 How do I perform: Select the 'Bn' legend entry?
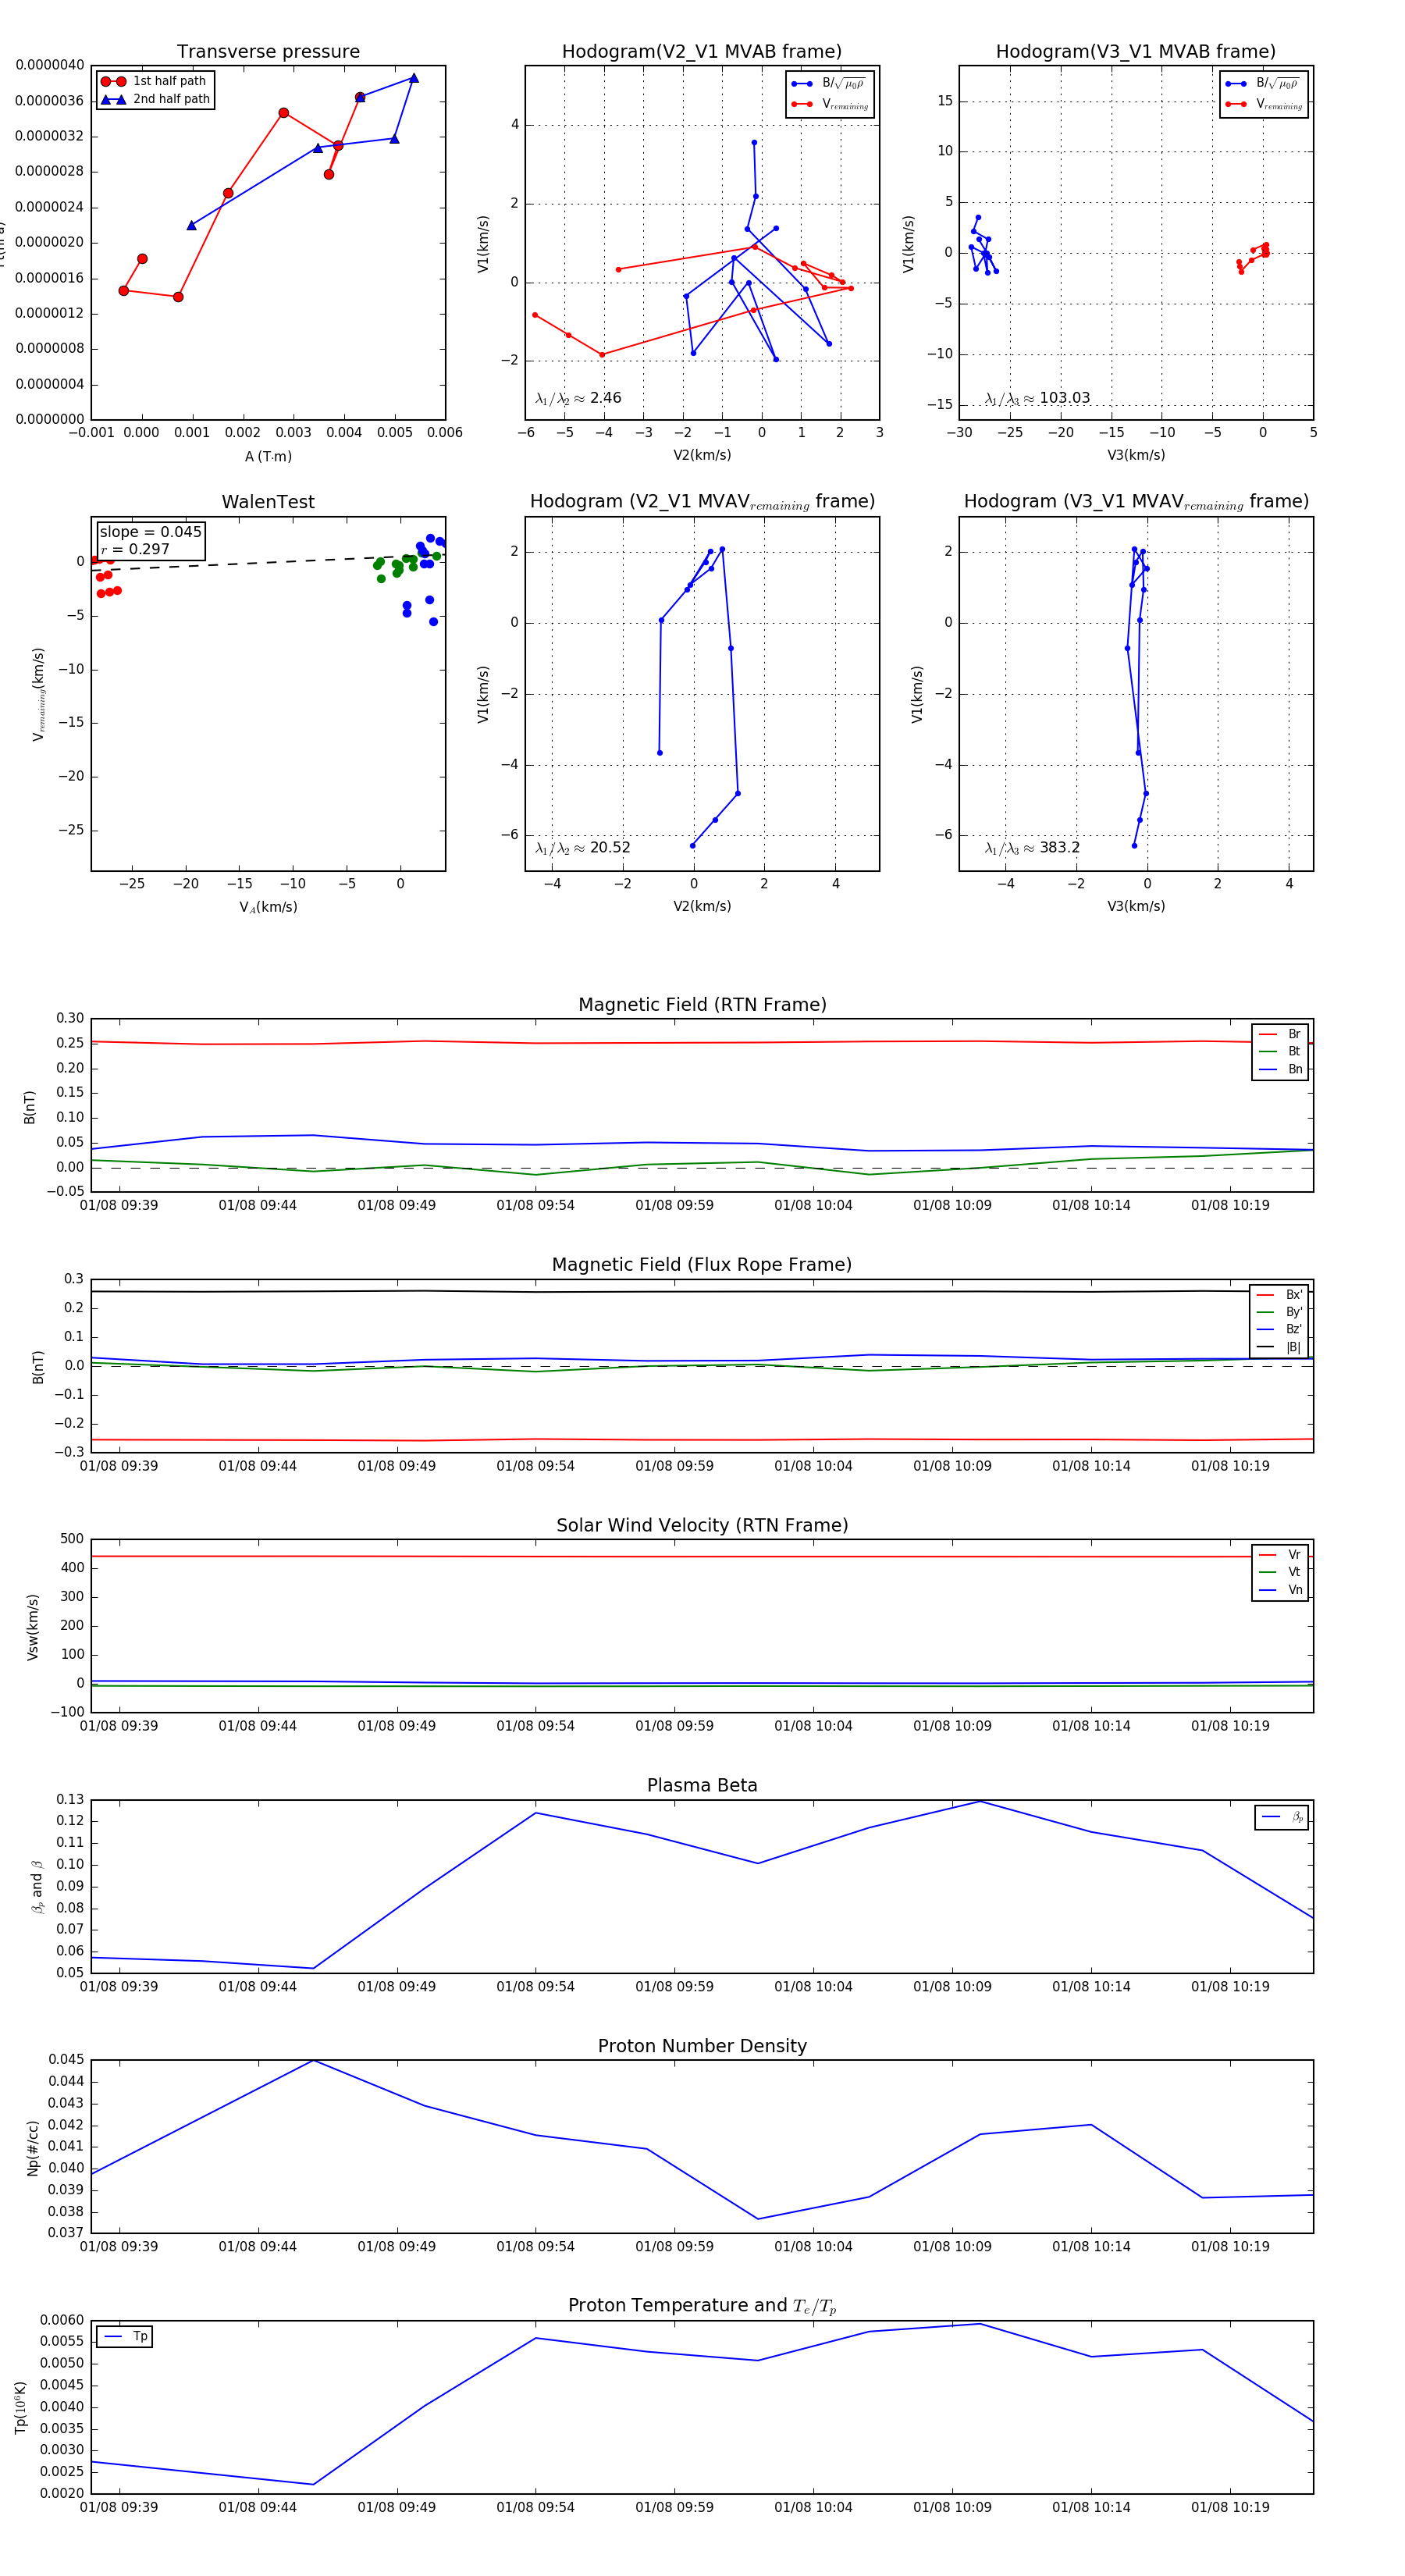[1280, 1069]
